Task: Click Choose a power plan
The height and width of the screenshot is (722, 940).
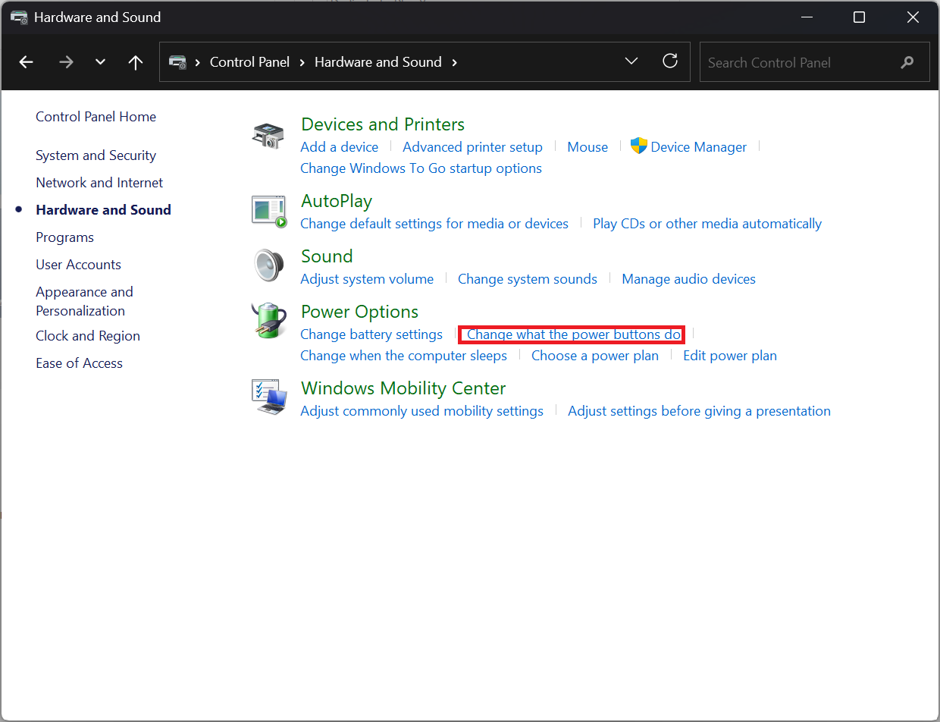Action: pyautogui.click(x=595, y=356)
